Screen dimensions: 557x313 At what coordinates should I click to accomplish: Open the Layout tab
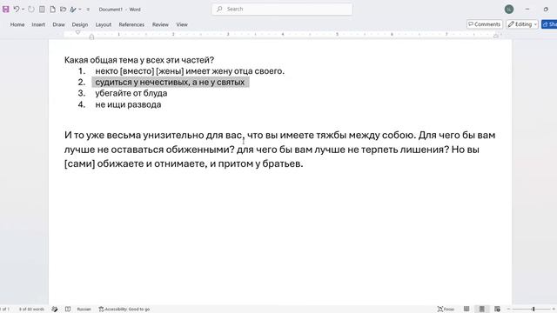pyautogui.click(x=104, y=24)
